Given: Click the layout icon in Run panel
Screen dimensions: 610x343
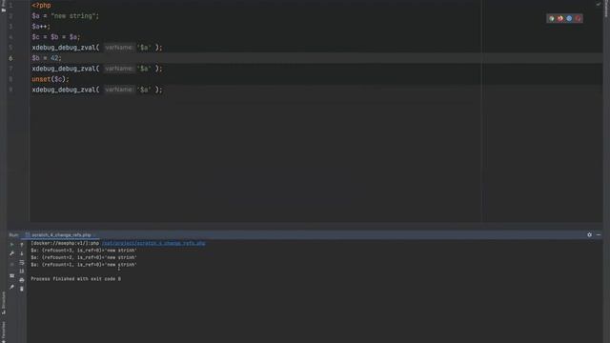Looking at the screenshot, I should (x=12, y=275).
